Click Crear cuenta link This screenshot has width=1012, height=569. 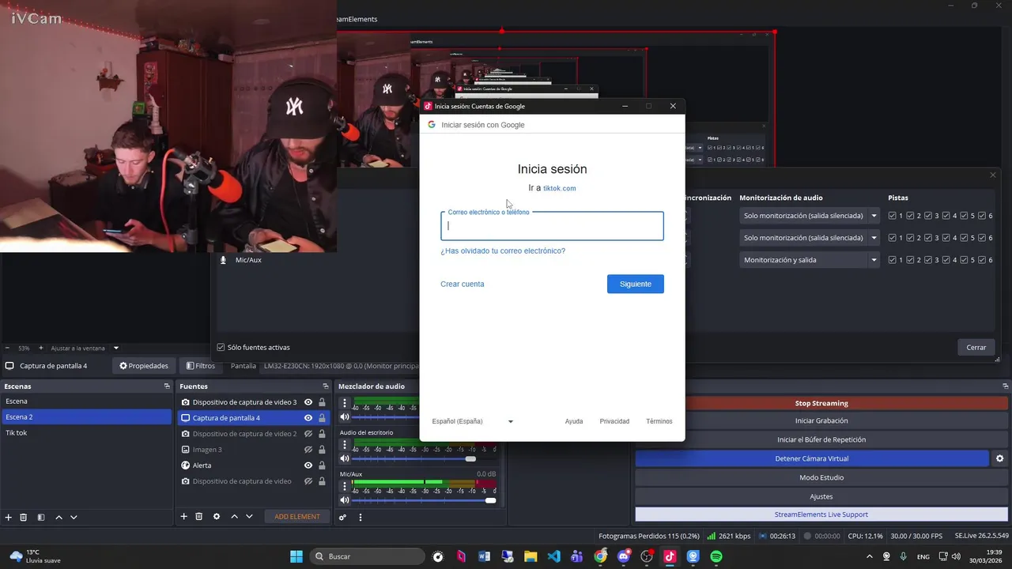(x=463, y=284)
